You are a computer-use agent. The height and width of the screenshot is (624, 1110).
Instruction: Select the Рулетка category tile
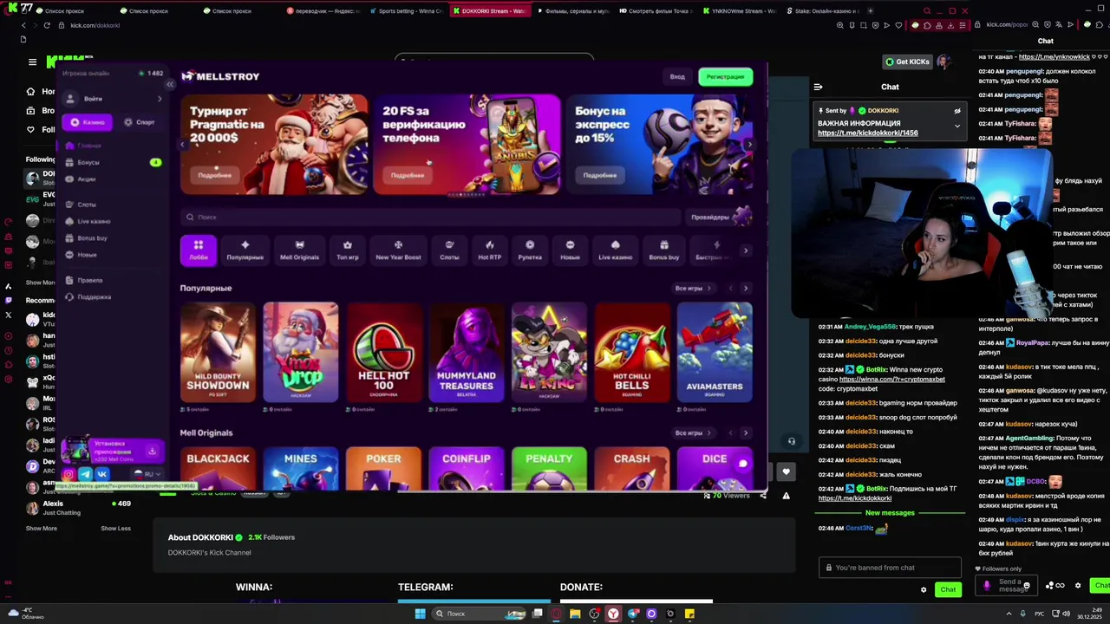(530, 250)
